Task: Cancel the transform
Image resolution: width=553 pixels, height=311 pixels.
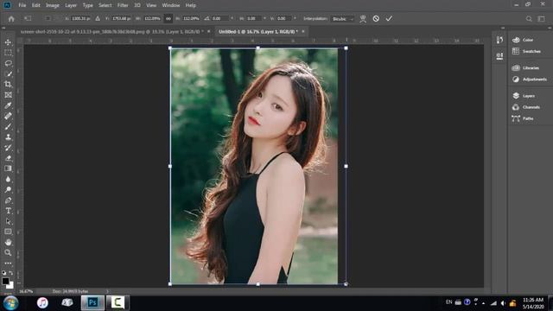Action: tap(376, 19)
